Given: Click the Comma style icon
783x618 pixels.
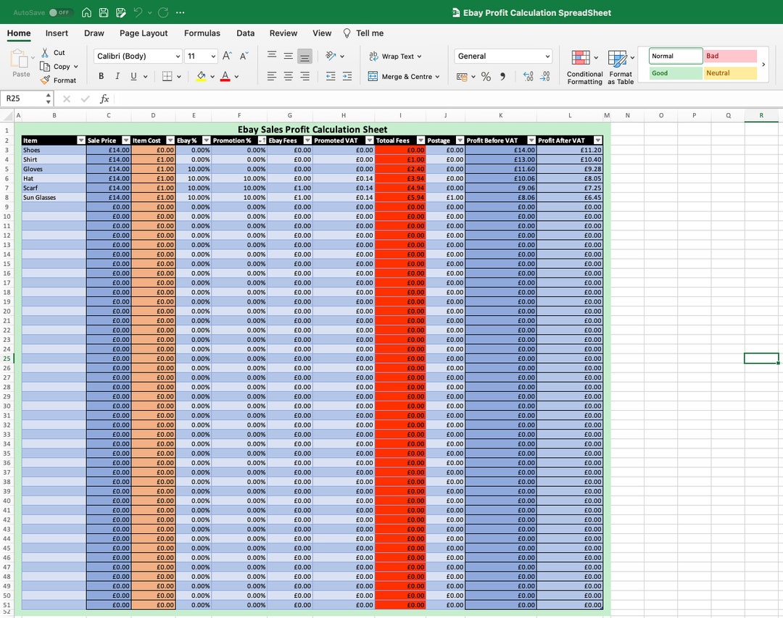Looking at the screenshot, I should (x=503, y=76).
